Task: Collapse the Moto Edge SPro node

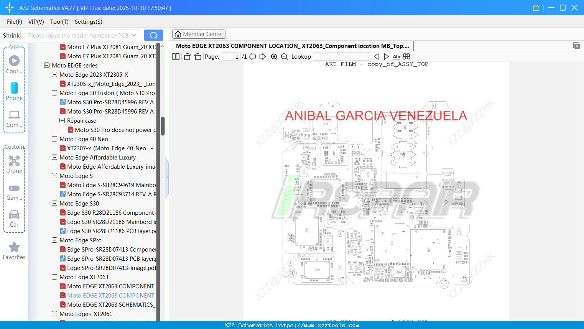Action: pyautogui.click(x=54, y=240)
